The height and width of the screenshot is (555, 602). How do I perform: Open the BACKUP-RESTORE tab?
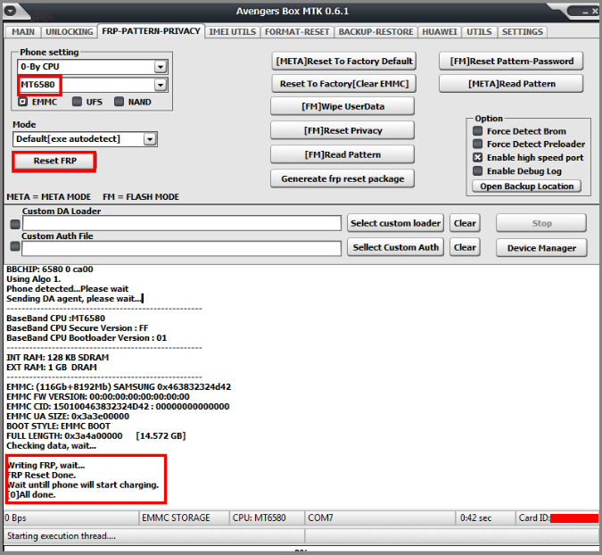(375, 32)
